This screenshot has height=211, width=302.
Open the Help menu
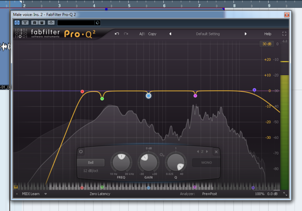click(268, 34)
